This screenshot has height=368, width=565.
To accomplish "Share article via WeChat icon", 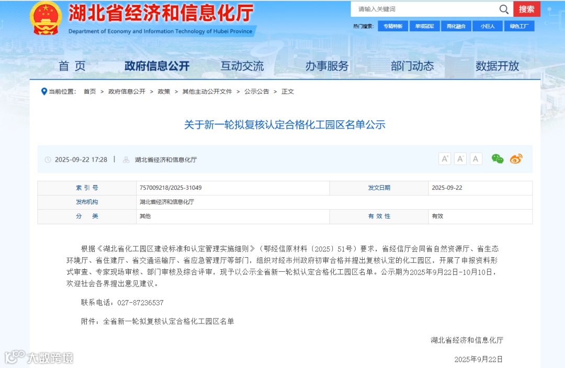I will coord(498,159).
